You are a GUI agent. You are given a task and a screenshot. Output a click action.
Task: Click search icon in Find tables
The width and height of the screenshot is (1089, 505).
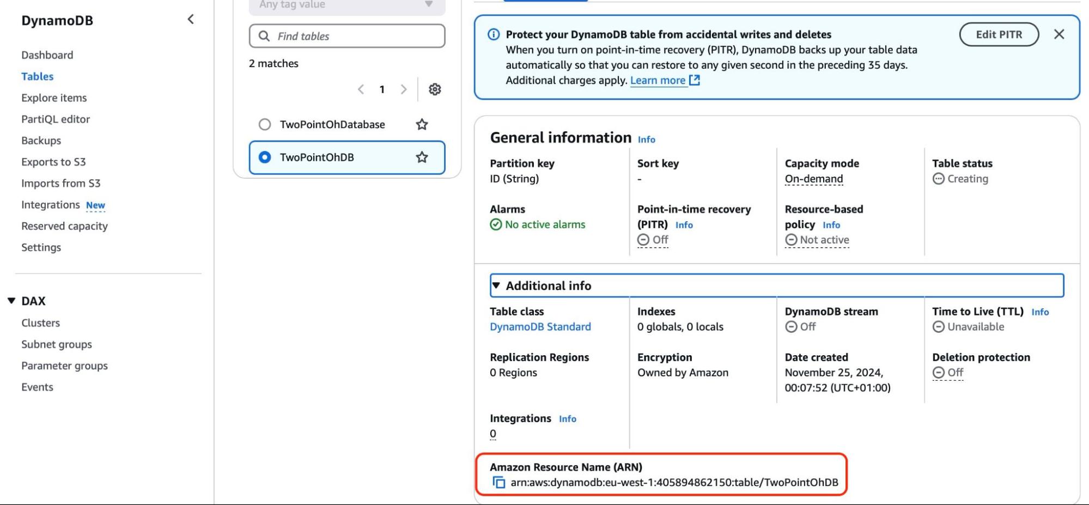(x=264, y=36)
